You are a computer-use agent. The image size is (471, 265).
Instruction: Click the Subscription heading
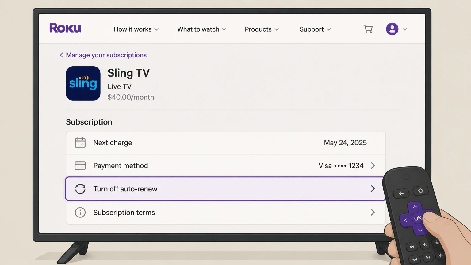click(89, 122)
